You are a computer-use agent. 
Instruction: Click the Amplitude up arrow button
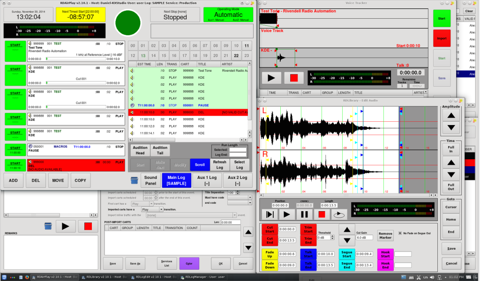451,115
